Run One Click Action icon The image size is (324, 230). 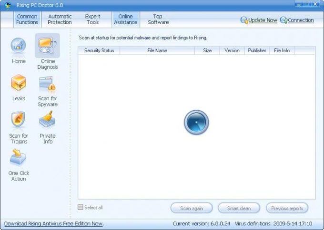(18, 157)
